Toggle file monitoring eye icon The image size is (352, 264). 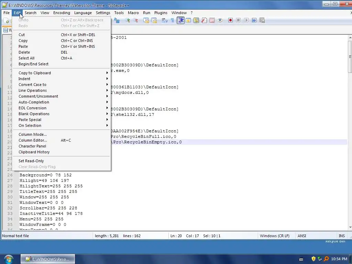pos(220,20)
